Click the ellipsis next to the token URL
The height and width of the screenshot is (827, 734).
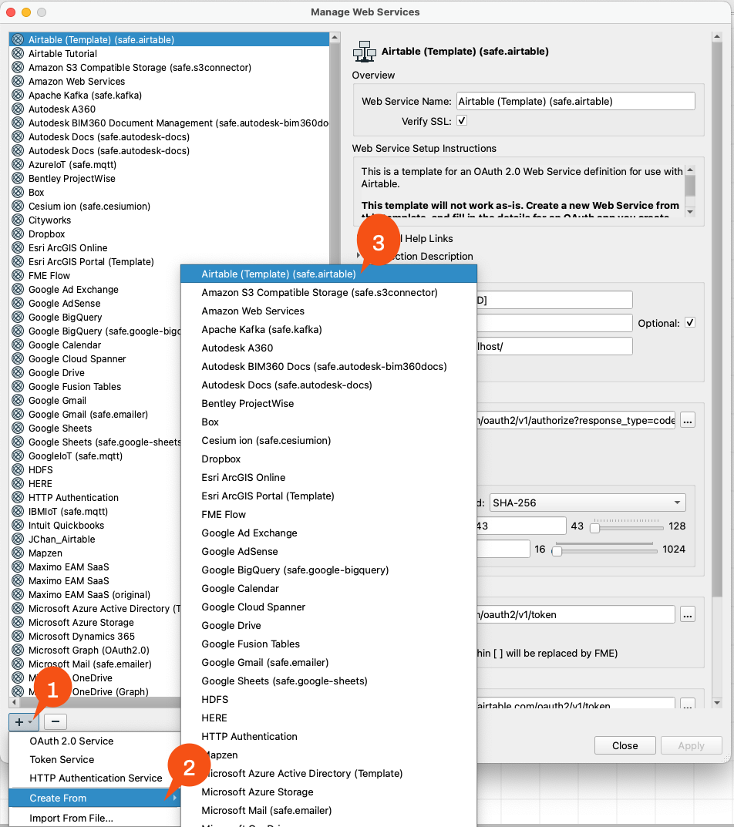pyautogui.click(x=687, y=614)
